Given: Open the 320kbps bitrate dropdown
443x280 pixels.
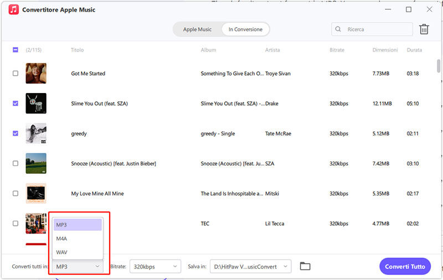Looking at the screenshot, I should [x=155, y=267].
